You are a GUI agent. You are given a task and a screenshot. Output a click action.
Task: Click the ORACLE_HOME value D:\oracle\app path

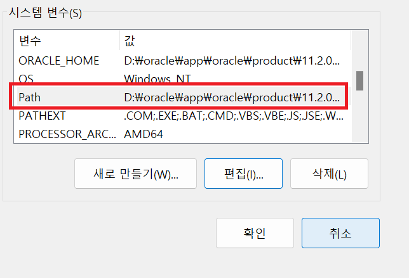(x=232, y=61)
